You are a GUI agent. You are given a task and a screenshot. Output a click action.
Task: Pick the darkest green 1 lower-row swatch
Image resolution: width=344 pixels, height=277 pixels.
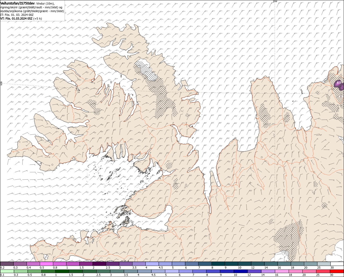click(62, 271)
